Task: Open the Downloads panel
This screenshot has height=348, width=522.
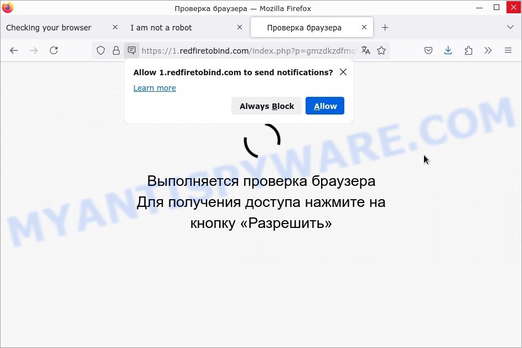Action: [x=448, y=50]
